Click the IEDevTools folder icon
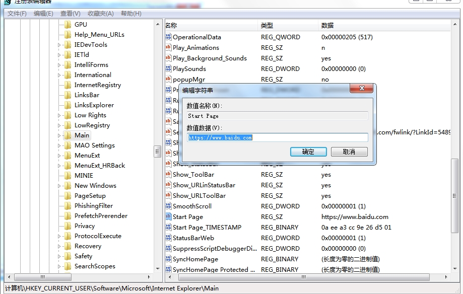Image resolution: width=463 pixels, height=294 pixels. (x=68, y=45)
